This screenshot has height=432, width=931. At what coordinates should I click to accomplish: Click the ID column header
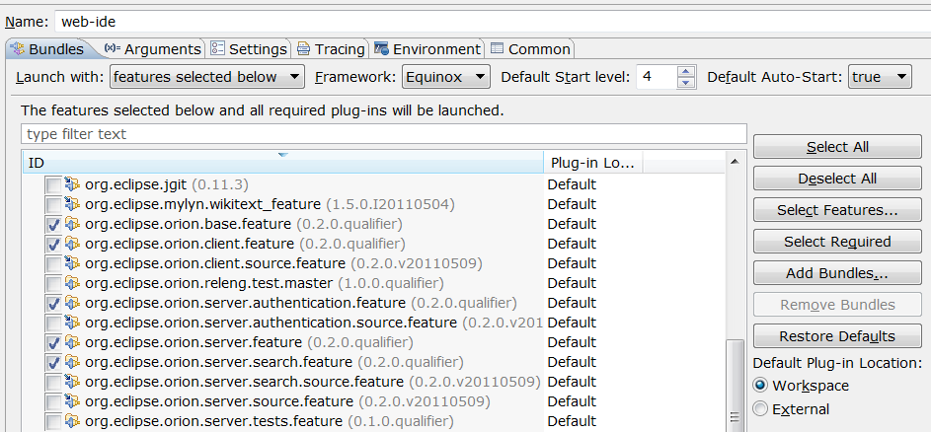tap(283, 163)
